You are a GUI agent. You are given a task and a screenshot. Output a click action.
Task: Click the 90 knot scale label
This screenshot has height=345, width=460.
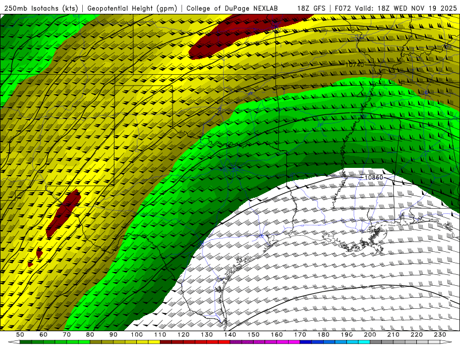pyautogui.click(x=113, y=335)
